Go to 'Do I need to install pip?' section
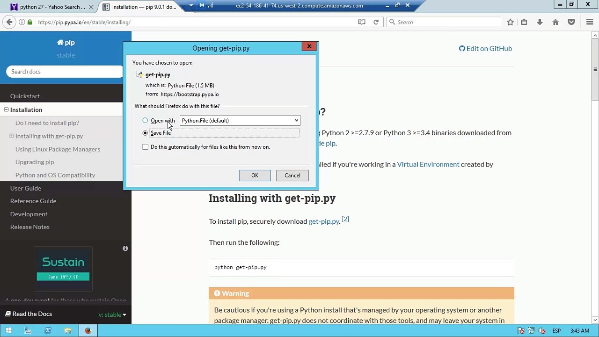599x337 pixels. point(47,123)
